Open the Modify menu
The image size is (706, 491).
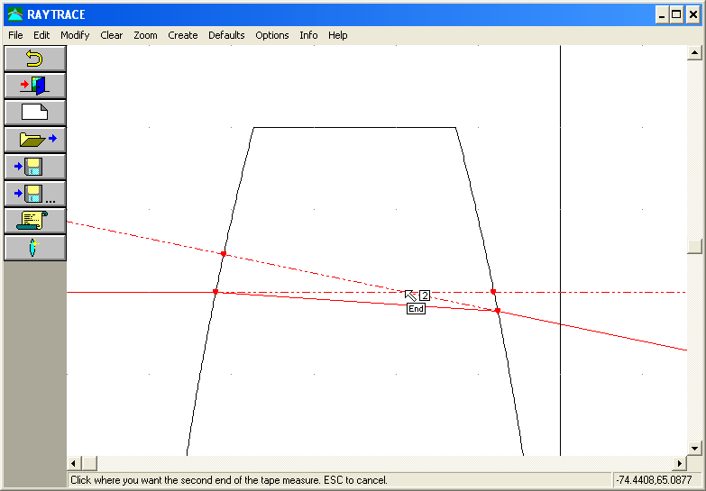point(75,35)
